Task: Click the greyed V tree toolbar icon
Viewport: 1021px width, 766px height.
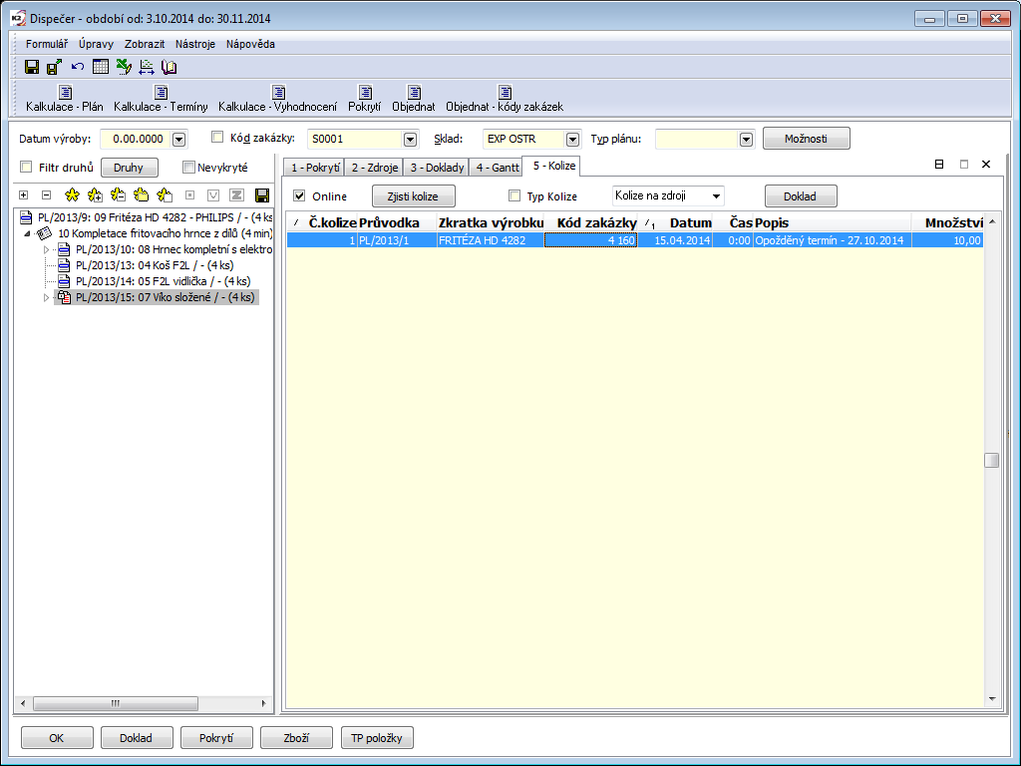Action: pyautogui.click(x=213, y=194)
